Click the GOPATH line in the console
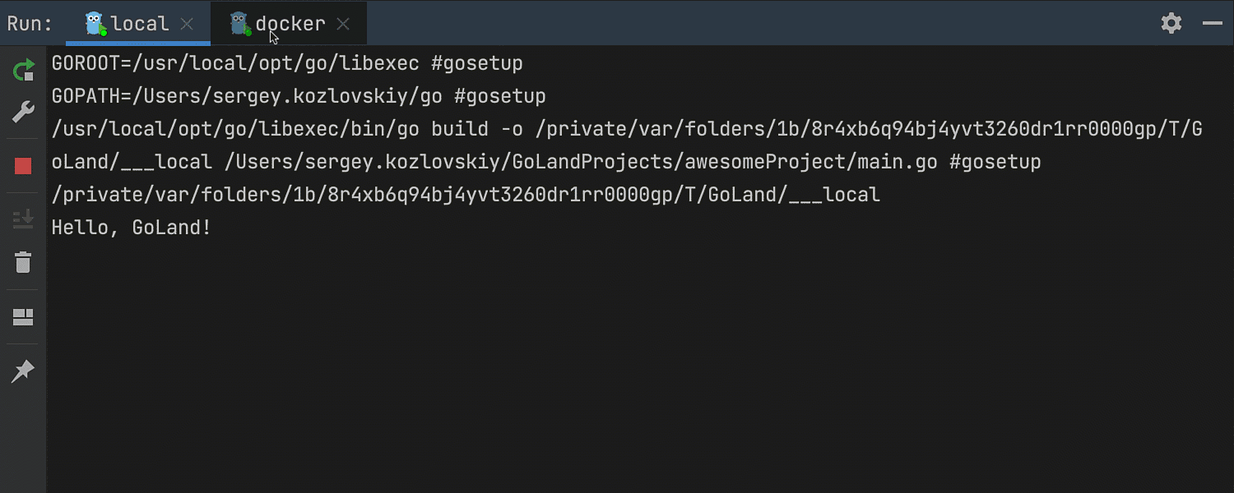 point(299,96)
